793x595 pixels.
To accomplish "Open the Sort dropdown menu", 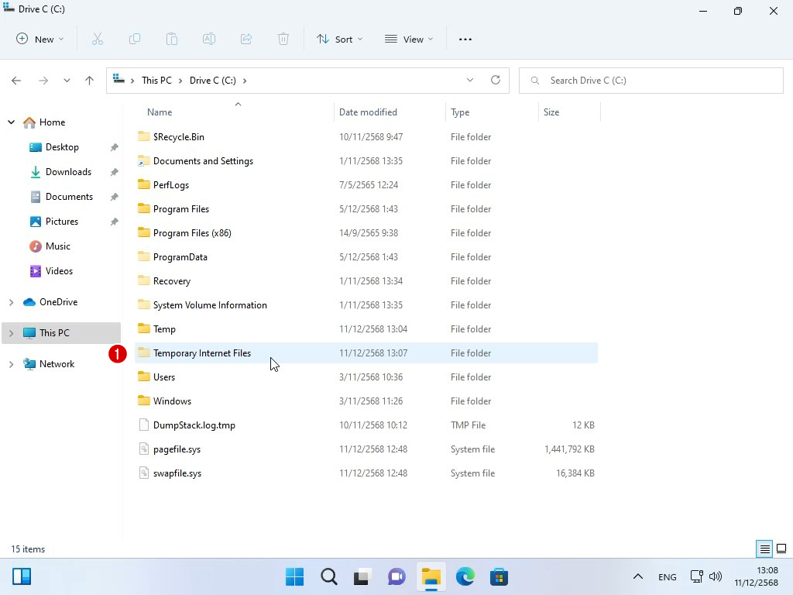I will click(339, 40).
